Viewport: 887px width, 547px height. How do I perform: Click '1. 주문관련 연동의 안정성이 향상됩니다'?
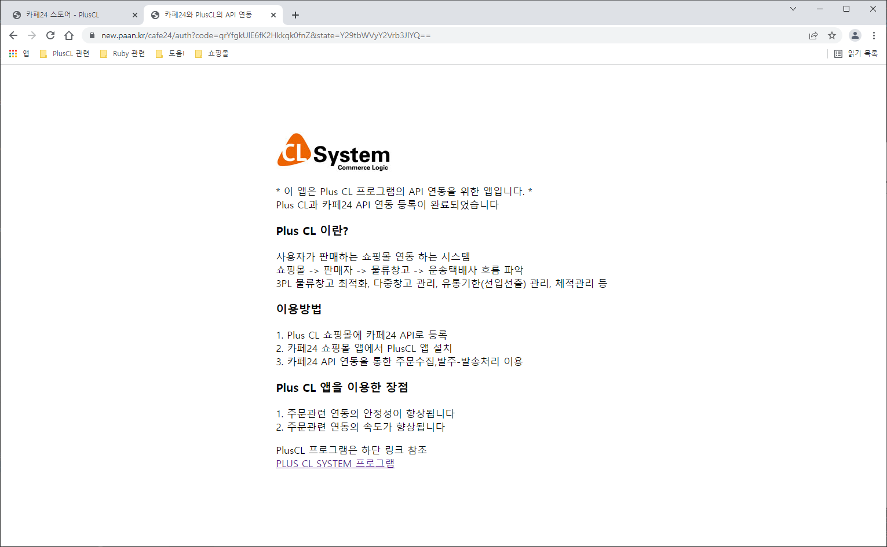click(366, 414)
